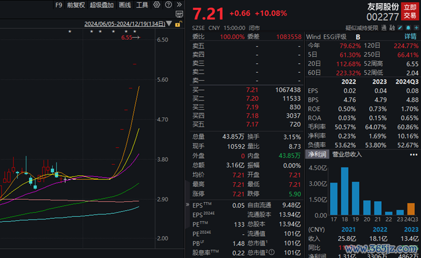Click date range 2024/06/05-2024/12/19 text
421x258 pixels.
coord(125,24)
